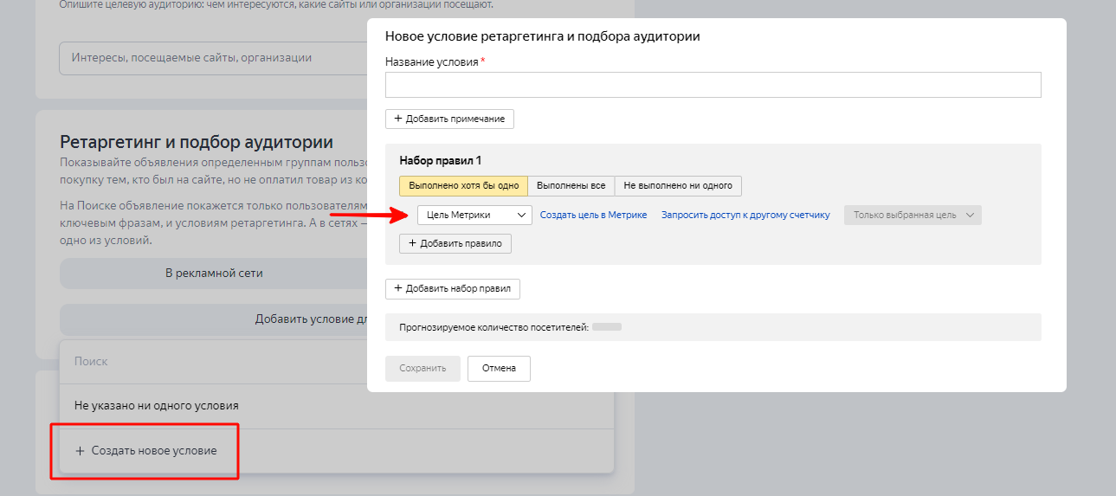Cancel the dialog with Отмена

coord(499,369)
